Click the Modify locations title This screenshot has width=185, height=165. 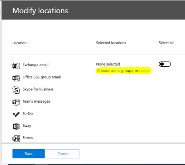coord(40,11)
